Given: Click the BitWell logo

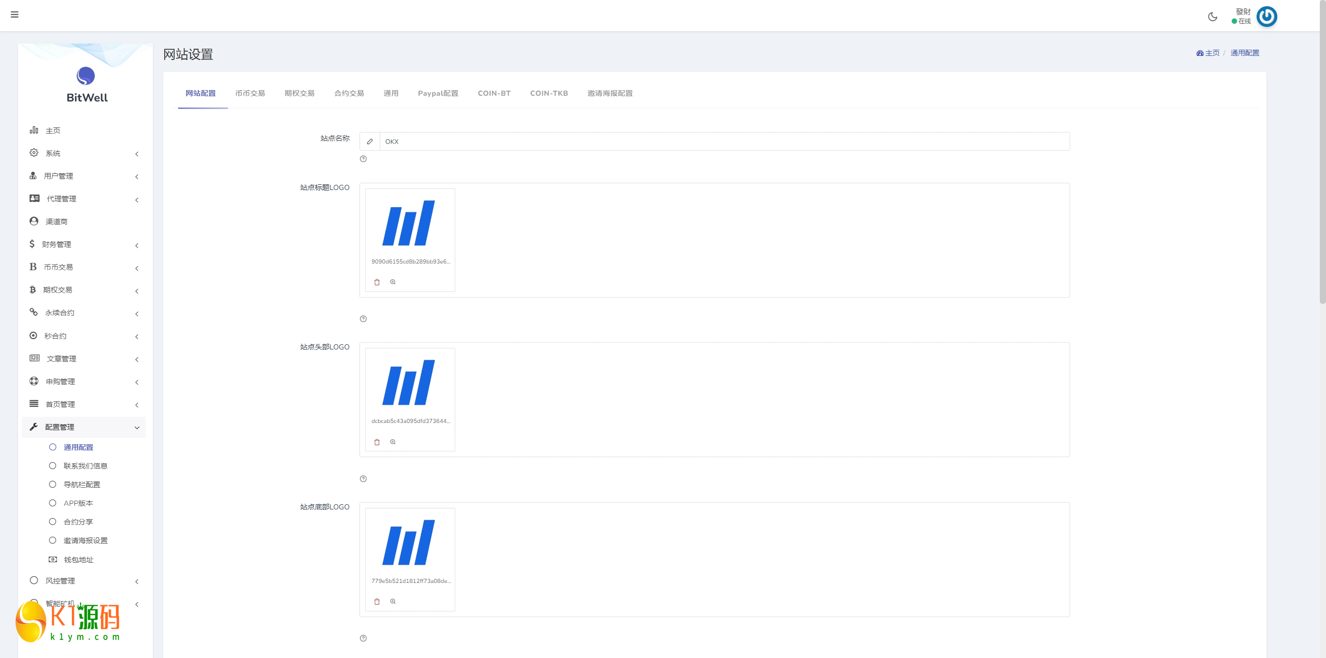Looking at the screenshot, I should click(x=86, y=85).
